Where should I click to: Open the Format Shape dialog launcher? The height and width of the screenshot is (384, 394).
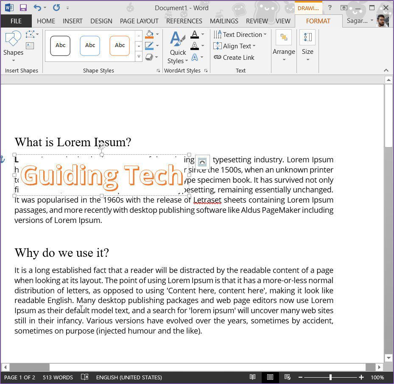coord(158,71)
